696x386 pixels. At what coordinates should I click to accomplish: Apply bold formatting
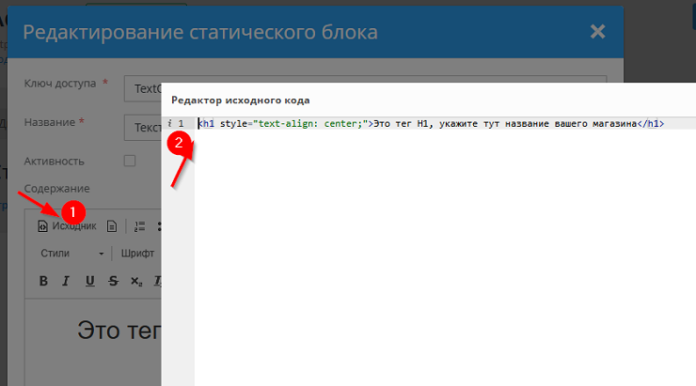(x=43, y=281)
